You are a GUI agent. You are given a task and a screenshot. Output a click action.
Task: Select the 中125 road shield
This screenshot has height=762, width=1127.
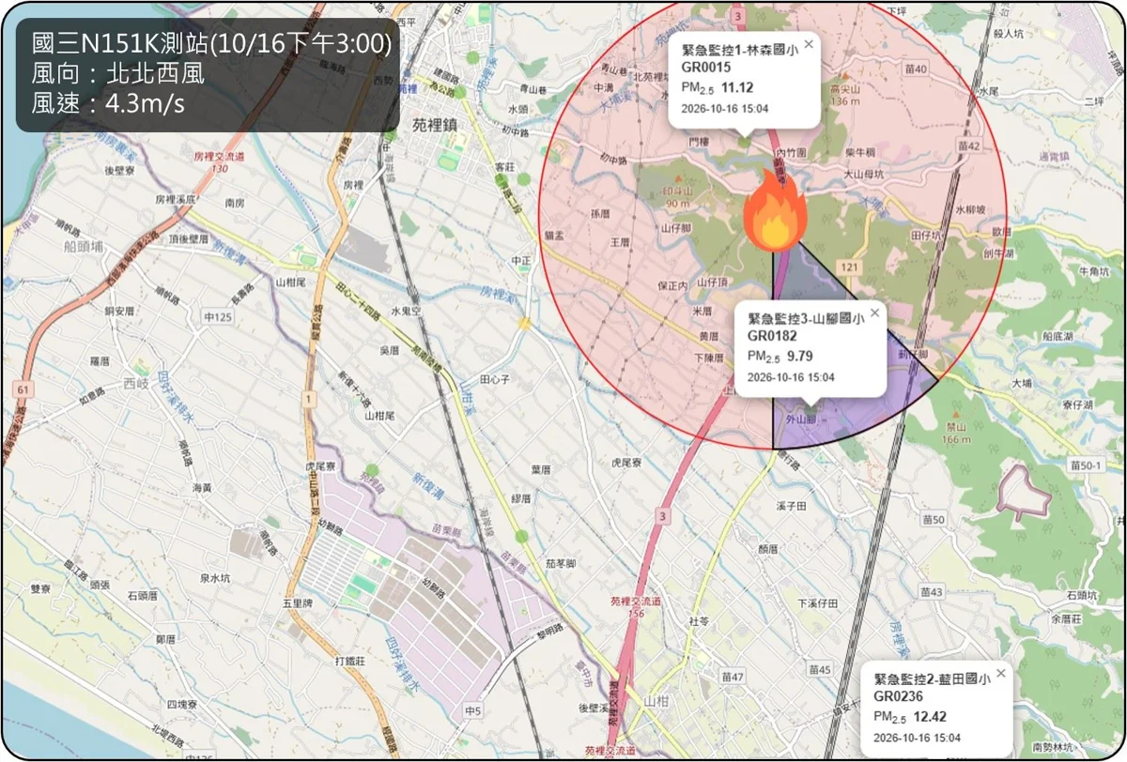(219, 317)
